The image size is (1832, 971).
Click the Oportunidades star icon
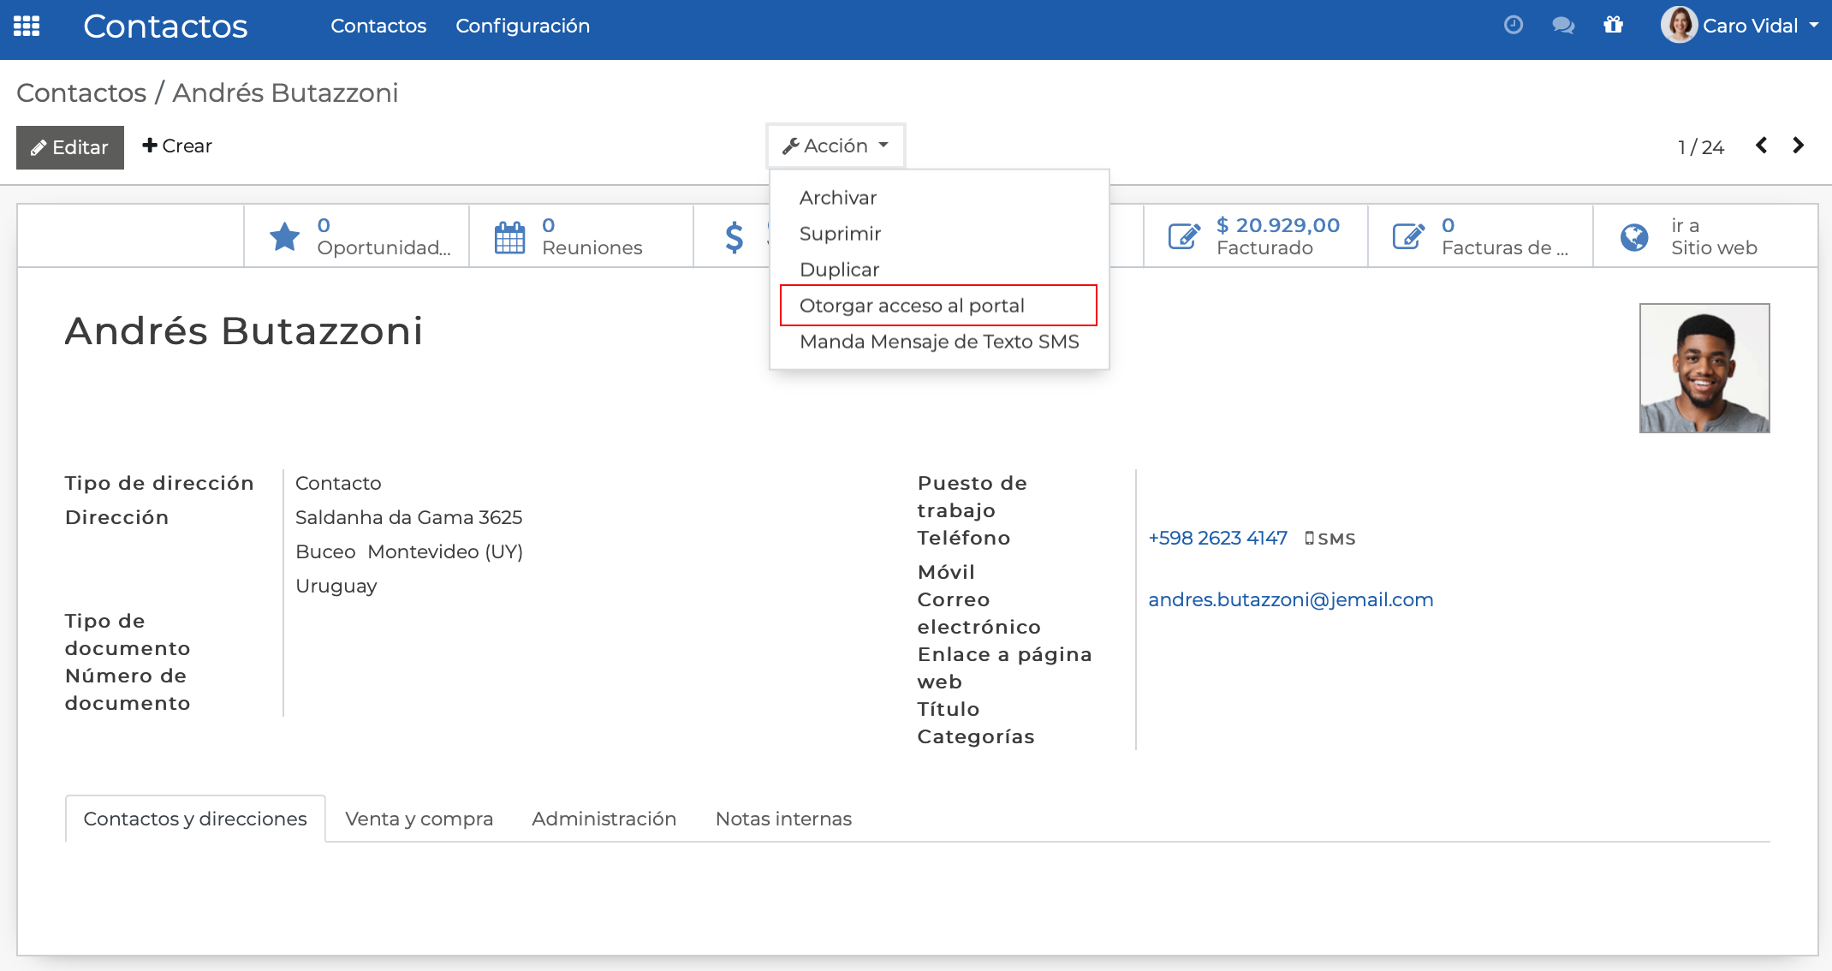pos(286,236)
